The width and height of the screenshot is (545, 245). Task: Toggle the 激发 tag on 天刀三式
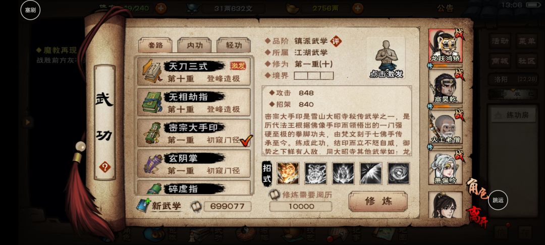point(238,66)
